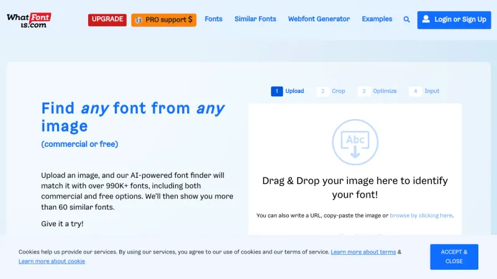Click the 'Find any font from any image' heading
The image size is (497, 279).
(133, 117)
